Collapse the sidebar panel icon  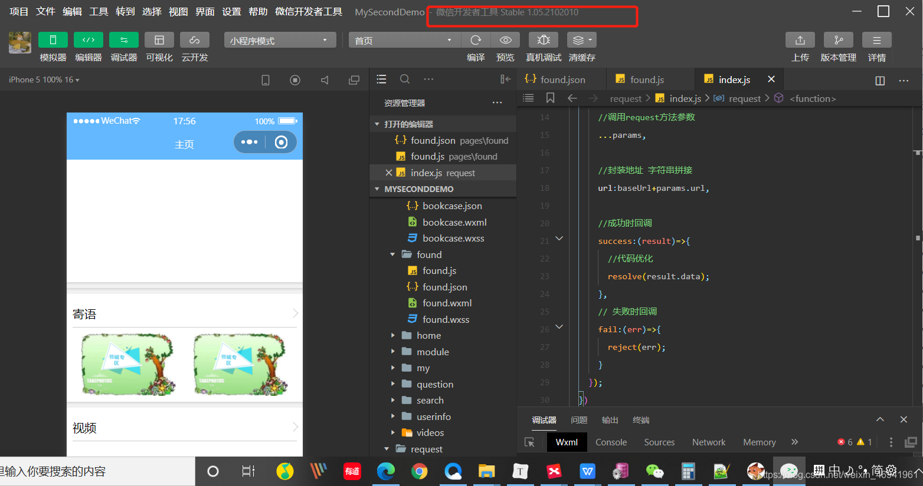click(x=506, y=79)
